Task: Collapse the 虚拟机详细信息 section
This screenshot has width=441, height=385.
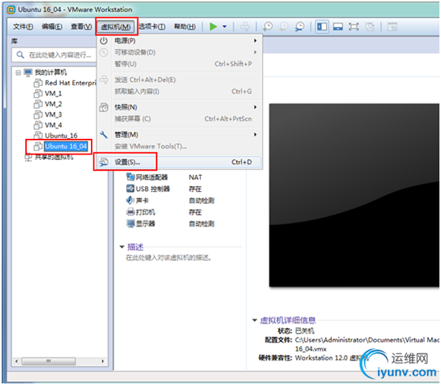Action: click(x=254, y=320)
